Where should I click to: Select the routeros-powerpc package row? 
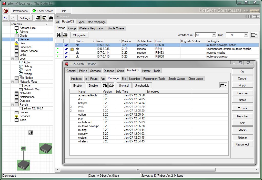coord(149,126)
